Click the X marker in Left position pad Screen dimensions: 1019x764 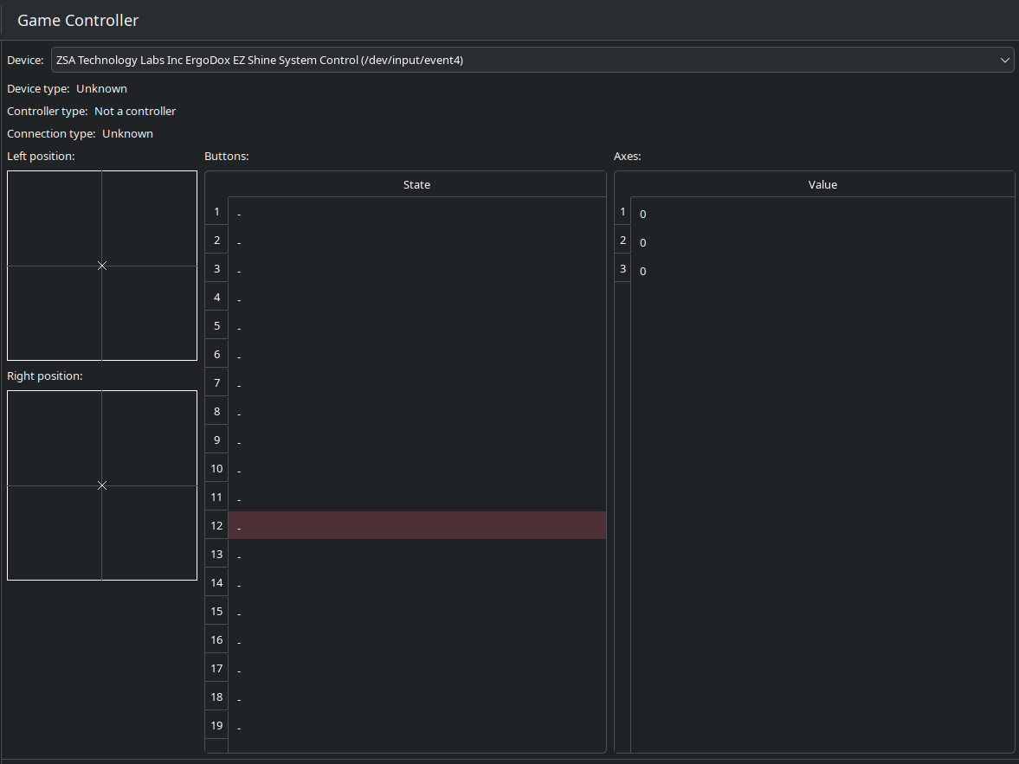pos(102,266)
